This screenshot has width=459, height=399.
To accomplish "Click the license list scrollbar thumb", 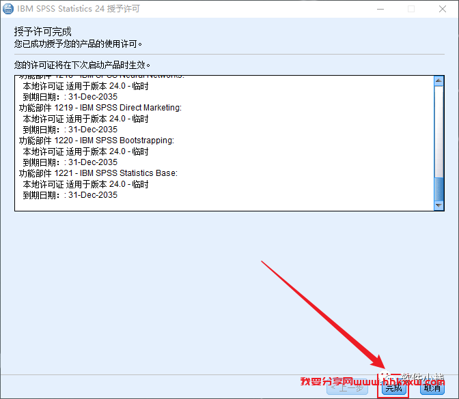I will (x=439, y=189).
